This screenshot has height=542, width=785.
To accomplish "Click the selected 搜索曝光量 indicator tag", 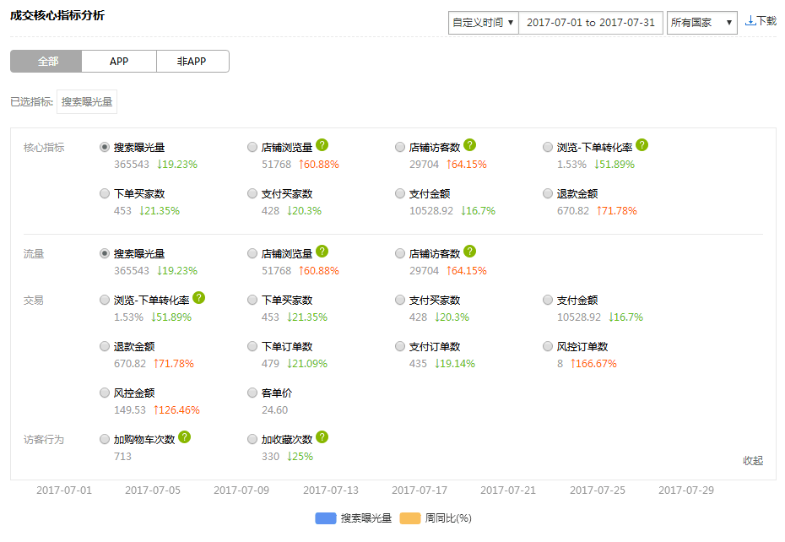I will pos(87,101).
